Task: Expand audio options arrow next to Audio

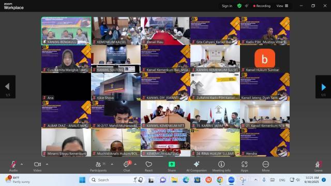Action: 22,164
